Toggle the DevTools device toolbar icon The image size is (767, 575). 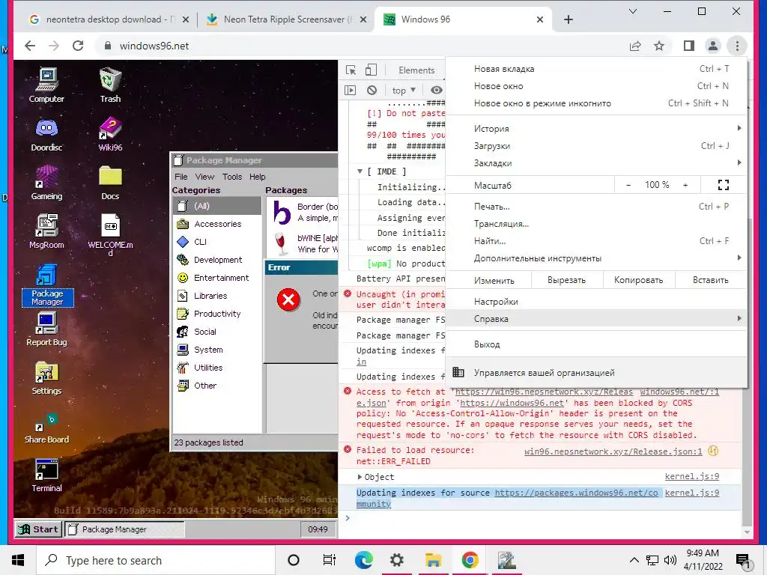click(371, 70)
